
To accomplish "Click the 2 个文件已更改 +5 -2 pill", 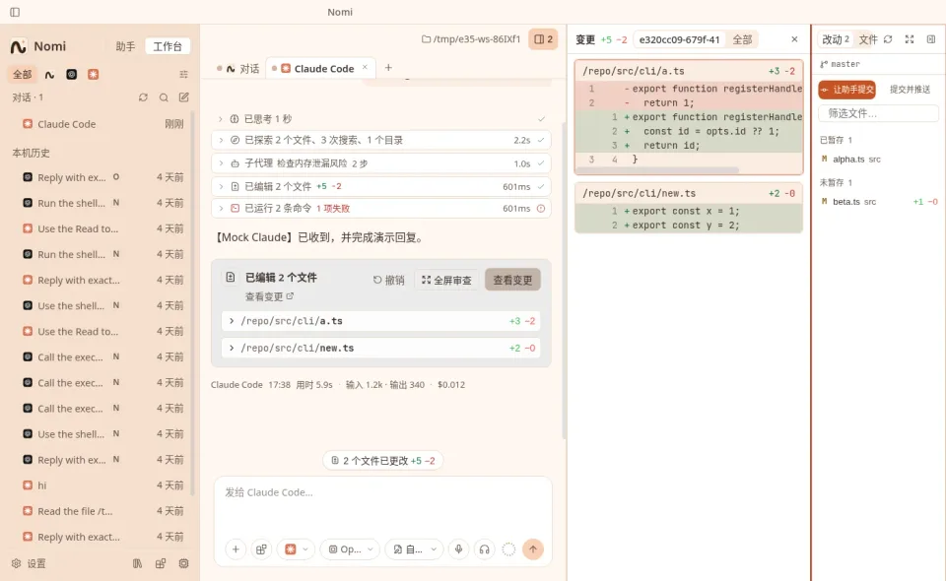I will click(x=383, y=461).
